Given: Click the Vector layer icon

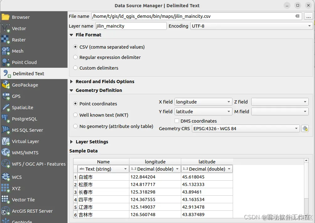Looking at the screenshot, I should click(x=5, y=28).
